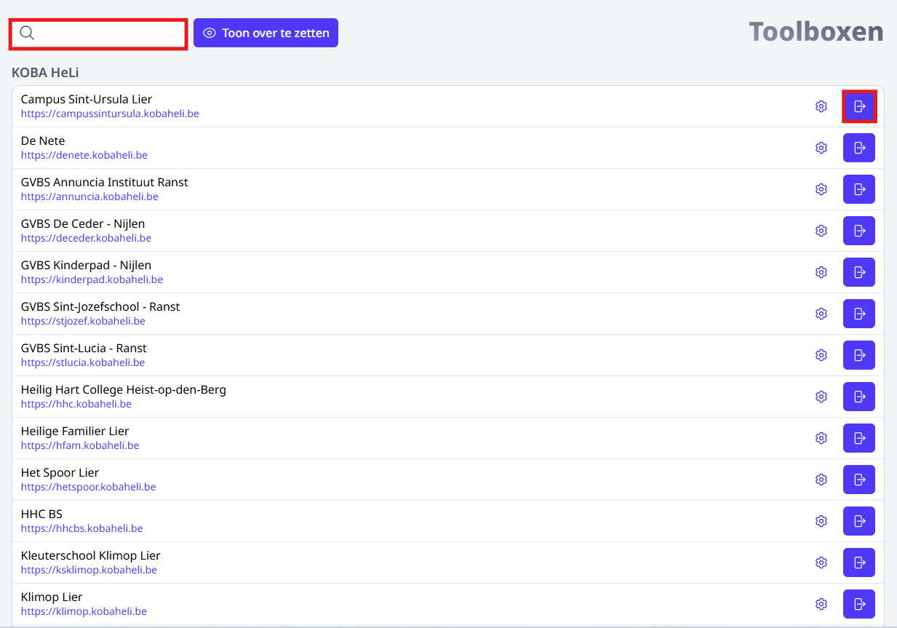Open gear settings for GVBS Annuncia Instituut Ranst
The width and height of the screenshot is (897, 628).
coord(821,189)
